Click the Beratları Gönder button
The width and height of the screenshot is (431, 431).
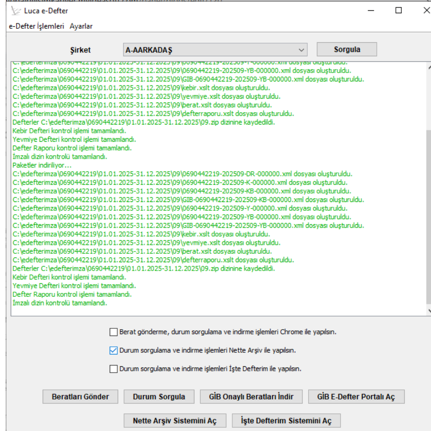[x=80, y=397]
